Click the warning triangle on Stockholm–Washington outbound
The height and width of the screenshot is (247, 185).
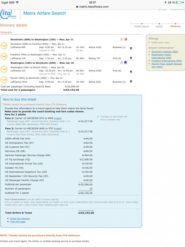pyautogui.click(x=122, y=39)
